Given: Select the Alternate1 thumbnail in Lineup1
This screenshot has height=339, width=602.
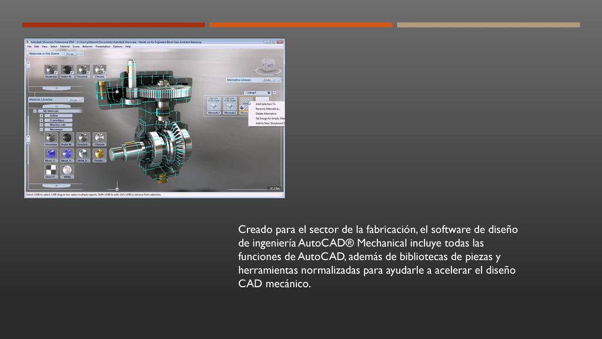Looking at the screenshot, I should [214, 106].
